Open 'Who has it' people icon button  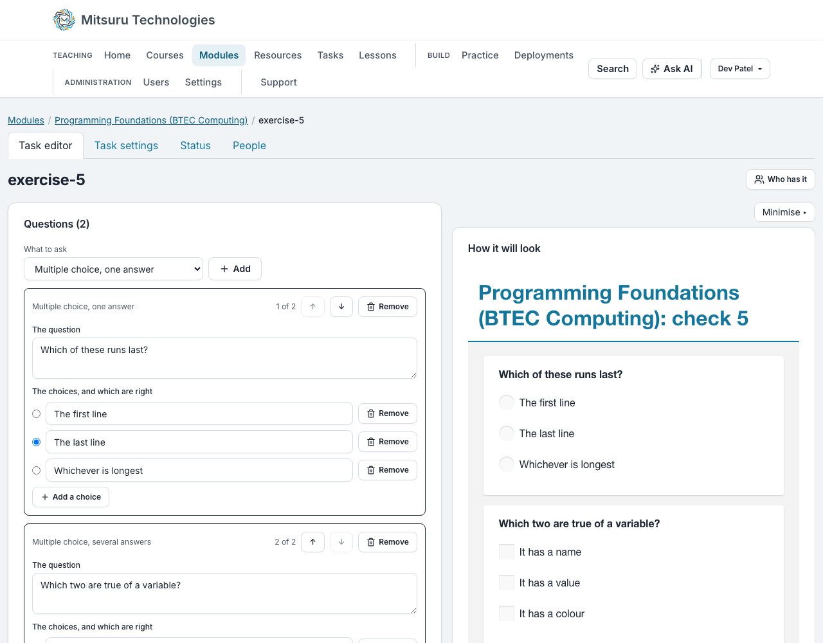781,179
